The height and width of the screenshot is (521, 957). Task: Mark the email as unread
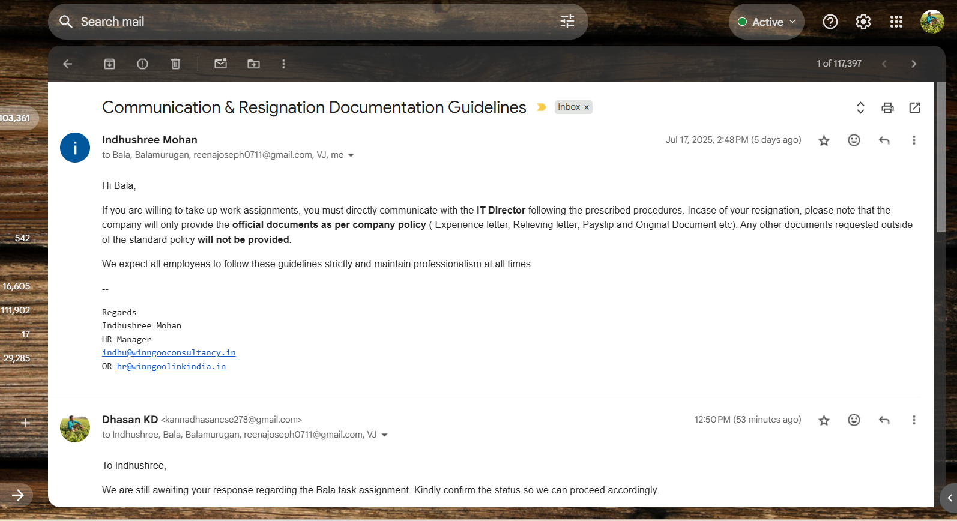[x=220, y=64]
